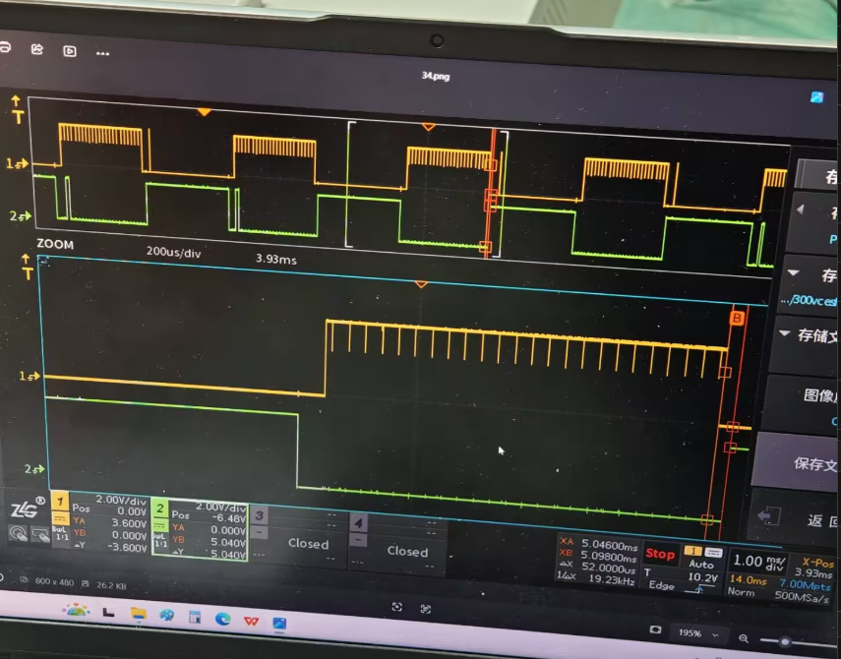Click the 7.00Mpts memory depth text
Image resolution: width=841 pixels, height=659 pixels.
806,585
